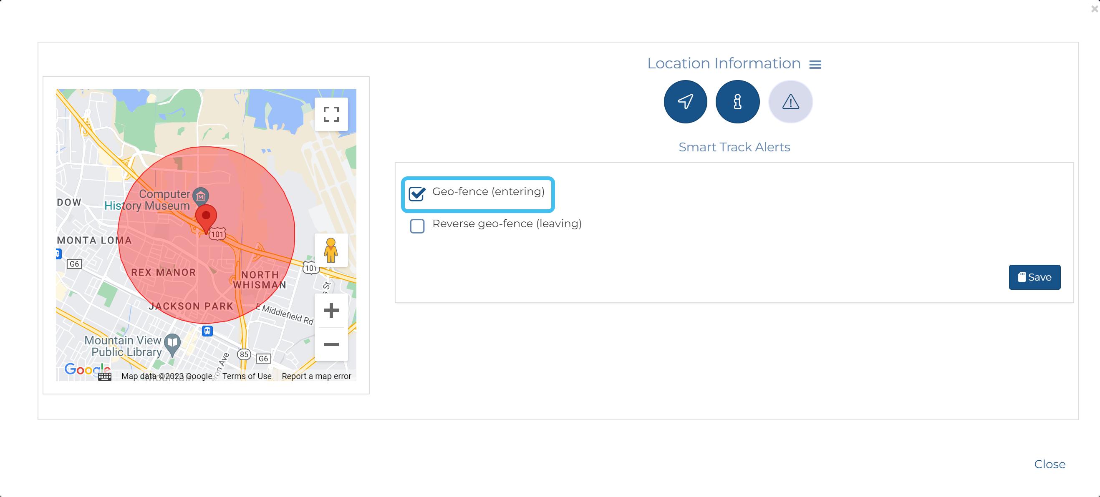Open keyboard shortcuts icon on map

click(105, 376)
